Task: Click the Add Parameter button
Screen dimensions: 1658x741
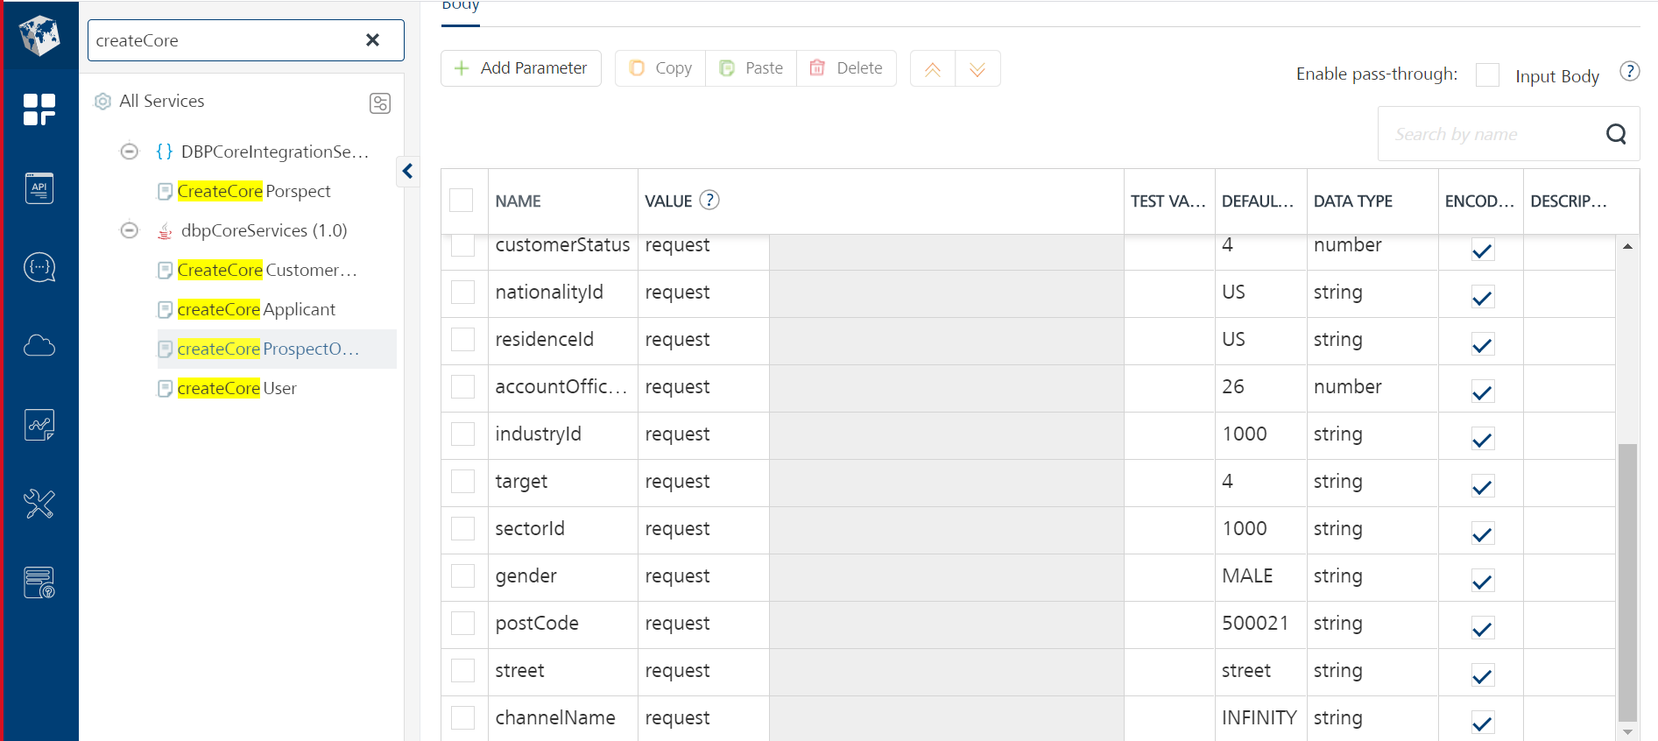Action: (521, 68)
